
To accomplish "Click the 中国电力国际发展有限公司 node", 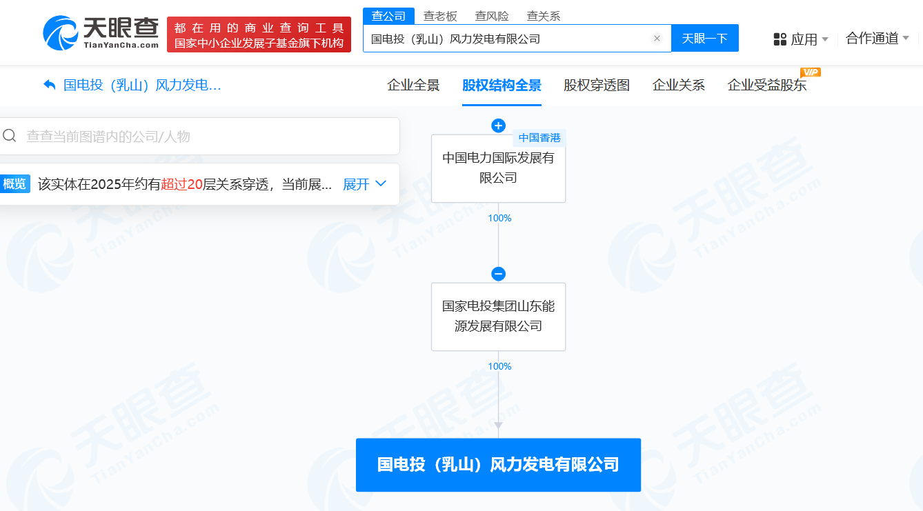I will 498,168.
